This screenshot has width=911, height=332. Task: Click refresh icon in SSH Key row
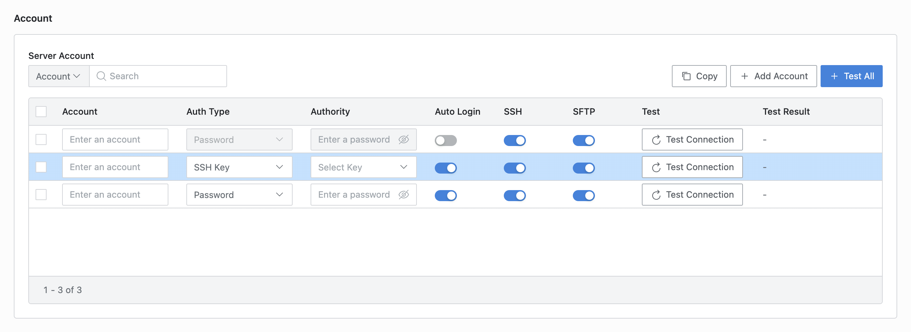click(656, 168)
